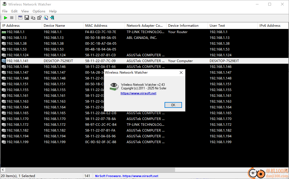
Task: Click the device icon for 192.168.1.155
Action: tap(4, 90)
